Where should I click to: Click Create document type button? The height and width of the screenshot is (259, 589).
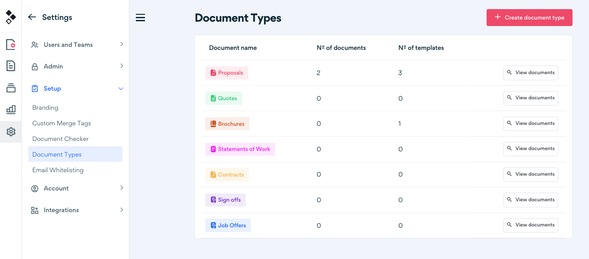529,18
